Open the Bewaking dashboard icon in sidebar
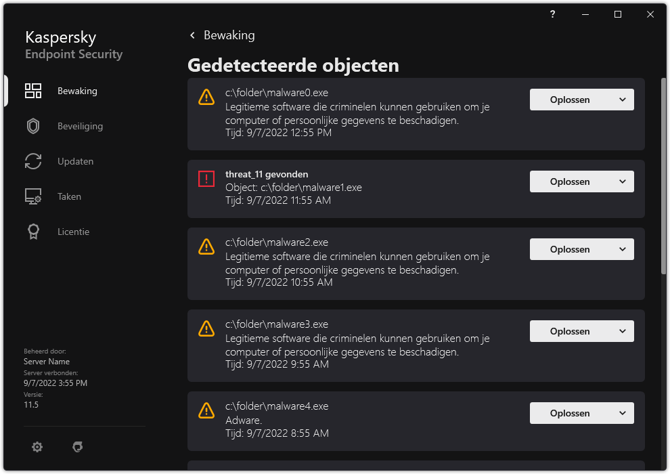The width and height of the screenshot is (670, 474). 33,90
